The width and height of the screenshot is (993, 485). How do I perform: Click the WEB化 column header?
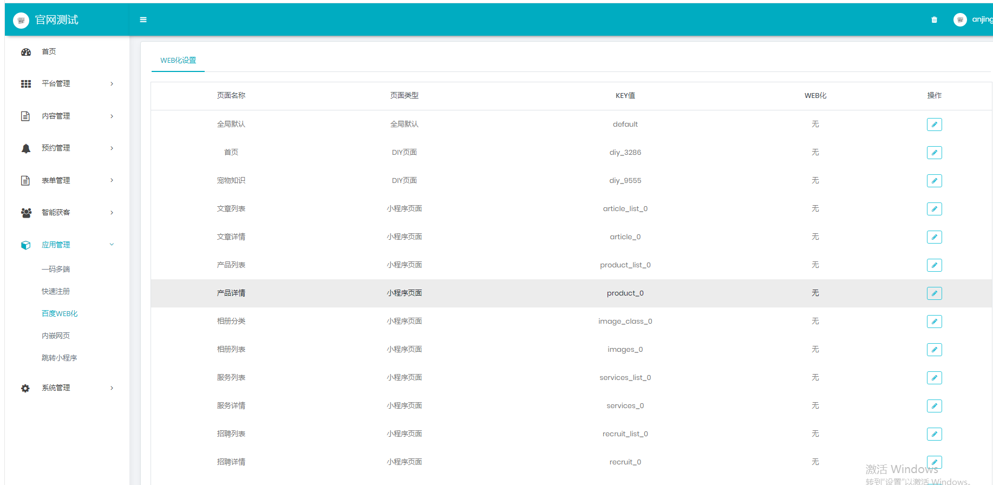pyautogui.click(x=815, y=96)
